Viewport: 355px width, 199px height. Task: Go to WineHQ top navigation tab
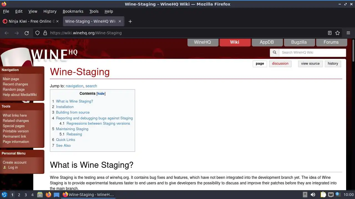coord(202,42)
